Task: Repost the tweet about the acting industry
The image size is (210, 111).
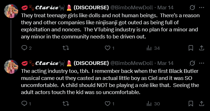Action: coord(66,104)
